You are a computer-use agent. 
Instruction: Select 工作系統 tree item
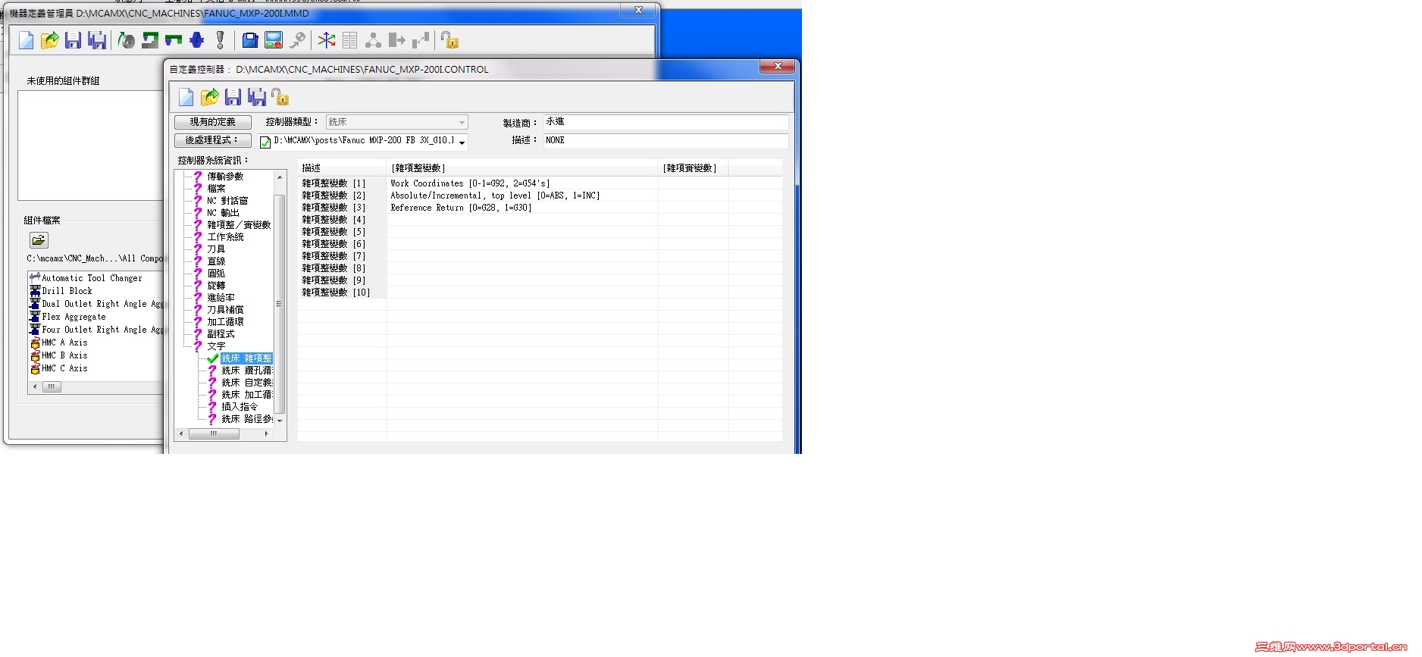pyautogui.click(x=226, y=237)
